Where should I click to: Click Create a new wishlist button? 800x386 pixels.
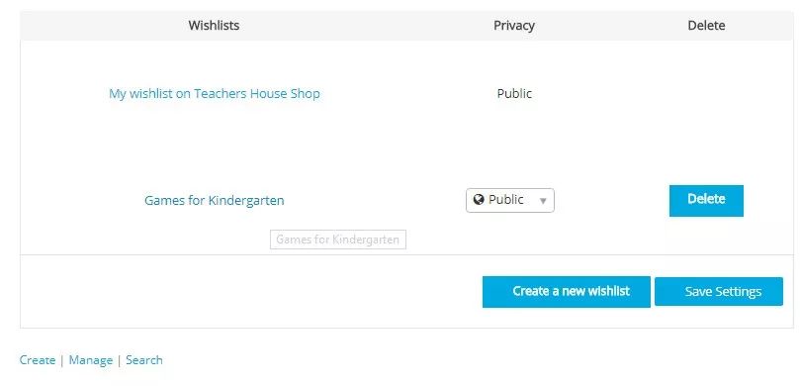pyautogui.click(x=567, y=292)
